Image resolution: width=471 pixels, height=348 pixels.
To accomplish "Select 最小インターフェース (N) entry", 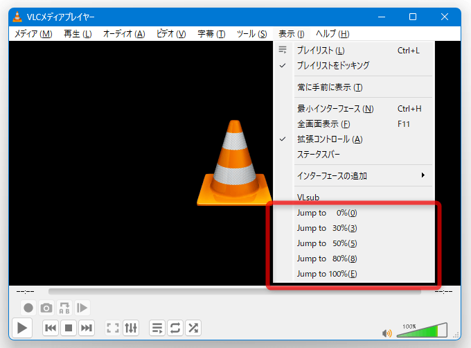I will tap(354, 108).
